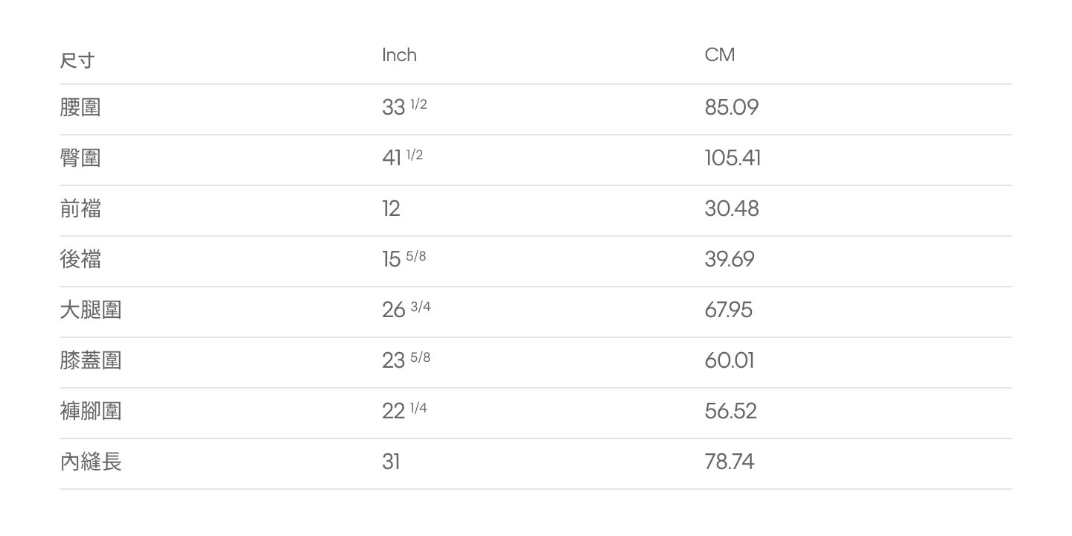Screen dimensions: 1072x536
Task: Click the 78.74 CM inseam value
Action: [x=730, y=462]
